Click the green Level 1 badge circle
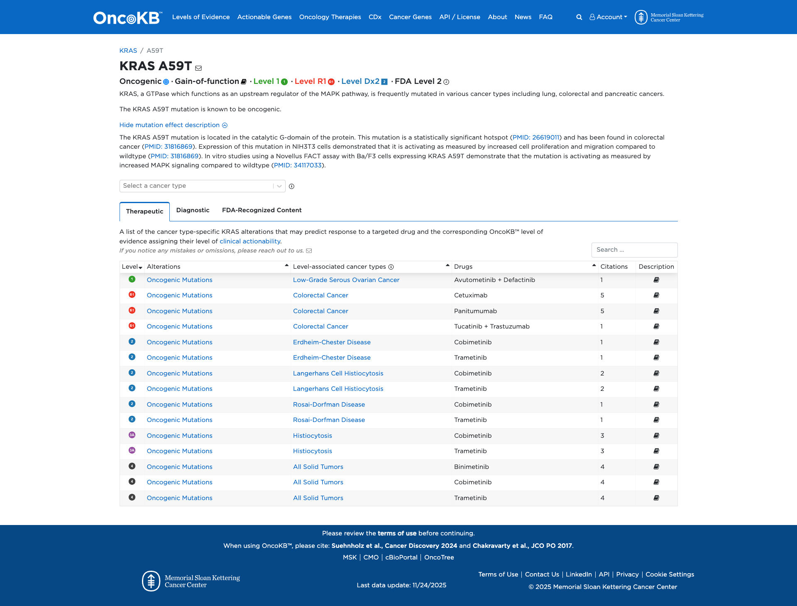The width and height of the screenshot is (797, 606). click(x=284, y=82)
